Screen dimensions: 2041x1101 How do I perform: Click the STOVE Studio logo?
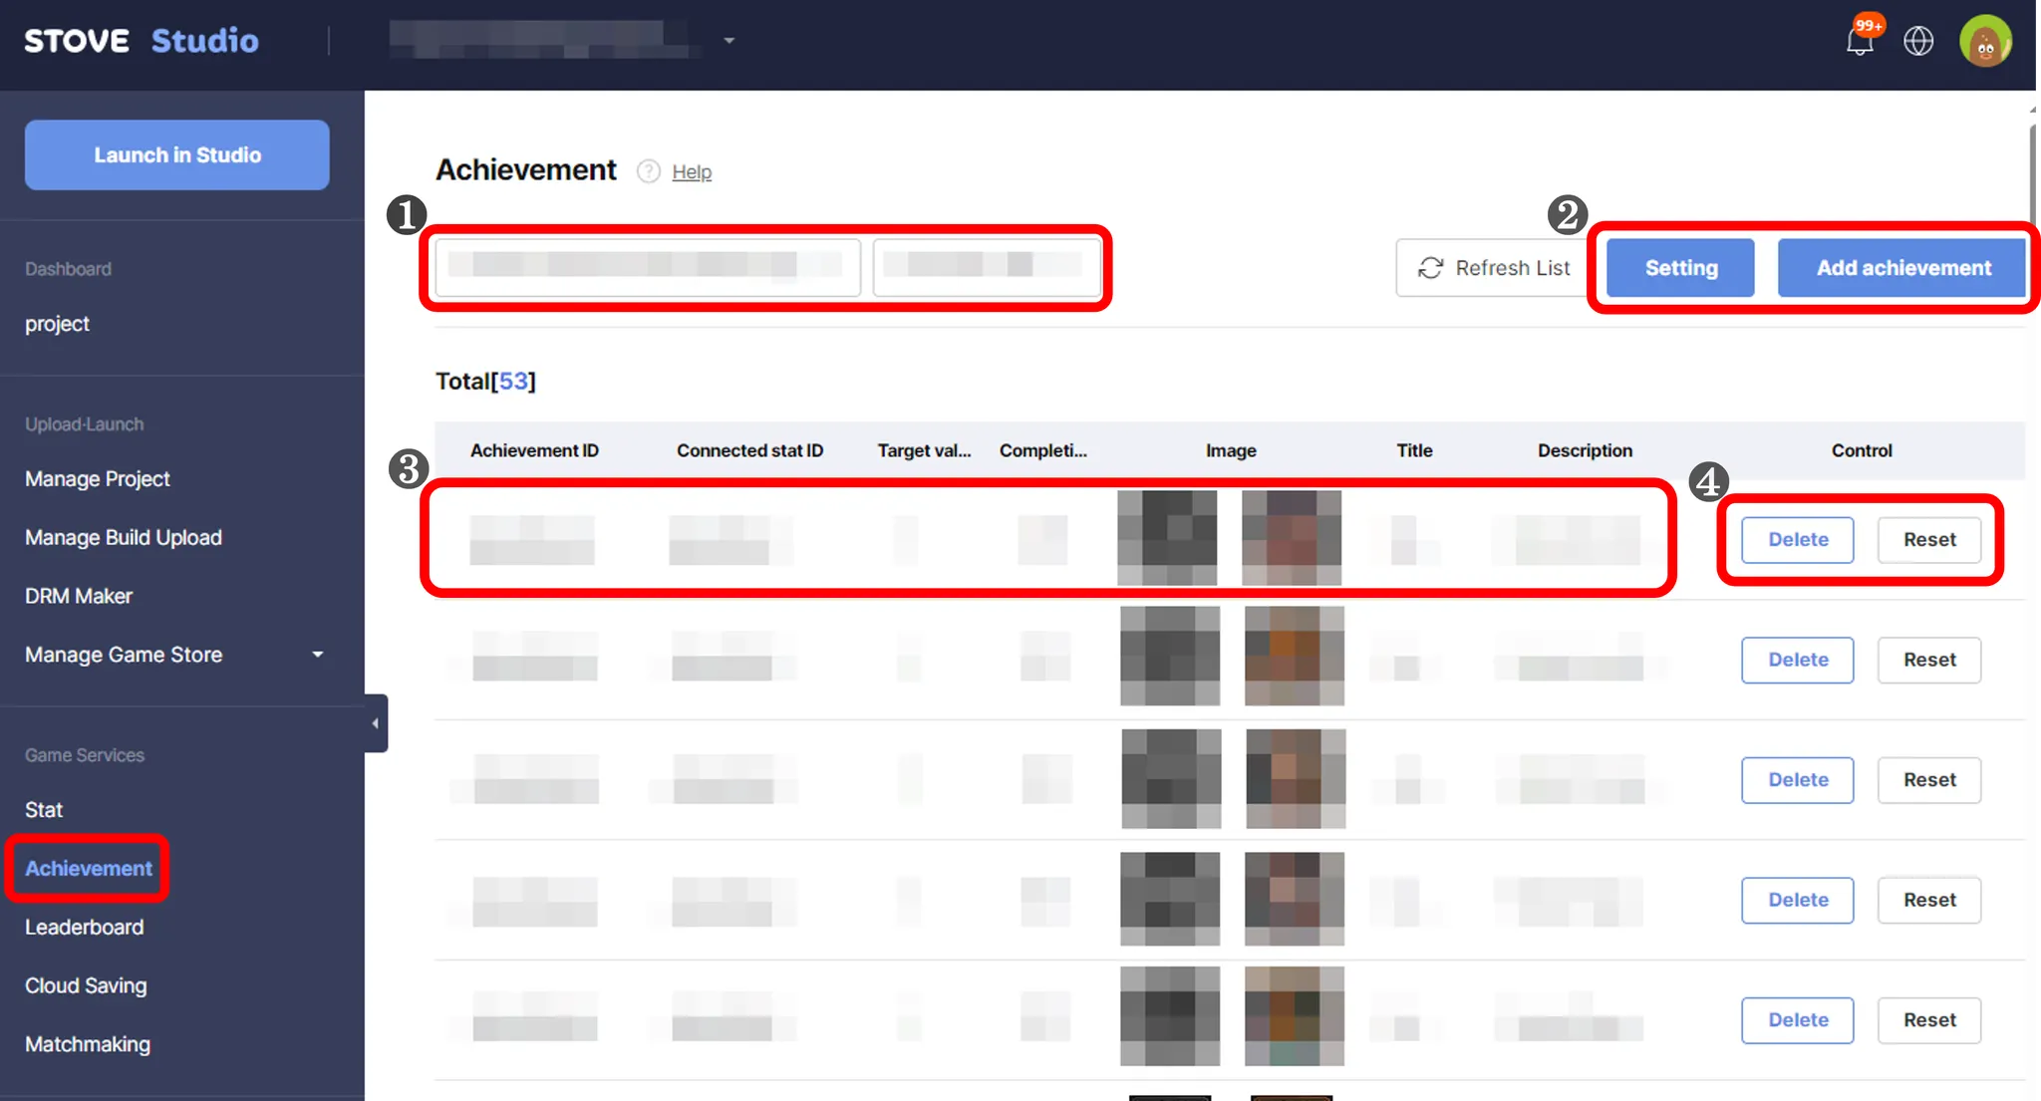(142, 41)
